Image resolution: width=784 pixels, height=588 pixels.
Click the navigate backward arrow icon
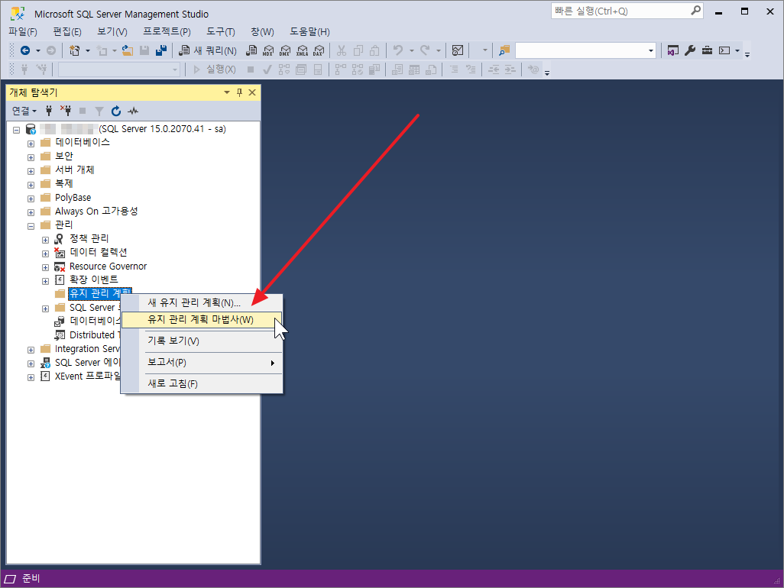click(25, 50)
